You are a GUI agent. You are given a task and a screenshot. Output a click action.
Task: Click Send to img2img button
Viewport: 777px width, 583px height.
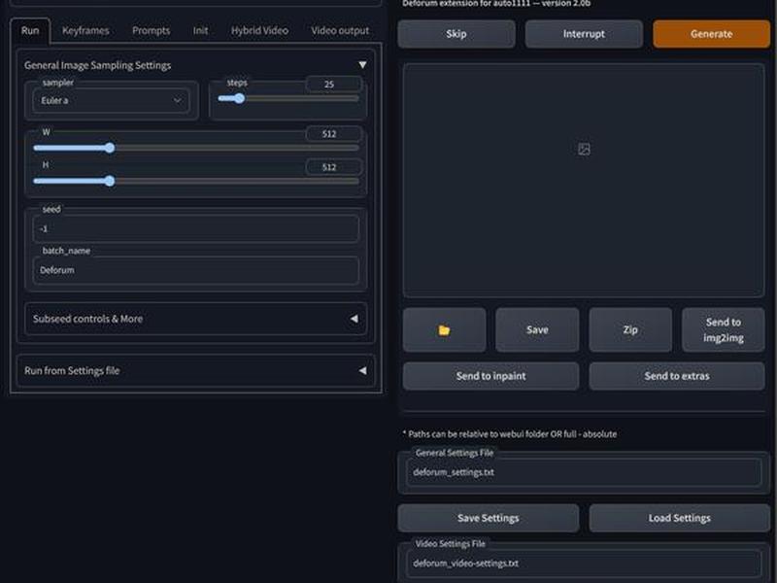pos(724,329)
